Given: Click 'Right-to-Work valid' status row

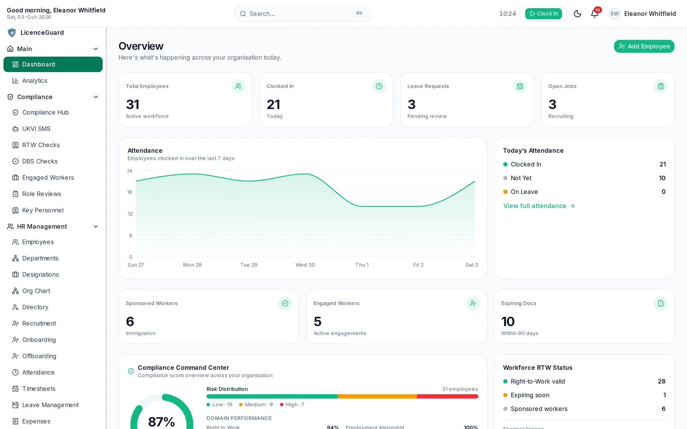Looking at the screenshot, I should coord(584,381).
